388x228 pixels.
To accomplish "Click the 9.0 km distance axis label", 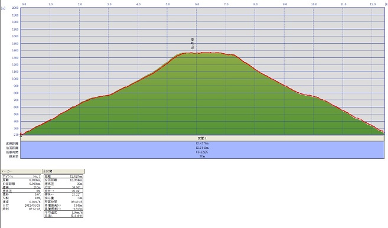I will [285, 4].
